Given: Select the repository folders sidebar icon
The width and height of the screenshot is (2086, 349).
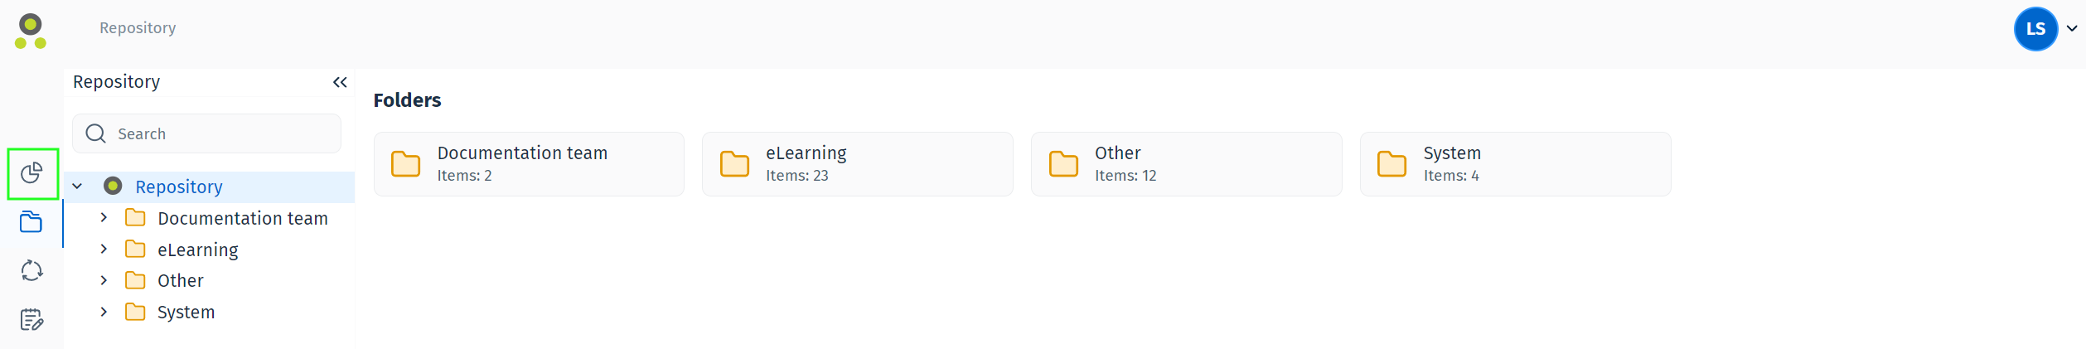Looking at the screenshot, I should pos(31,222).
